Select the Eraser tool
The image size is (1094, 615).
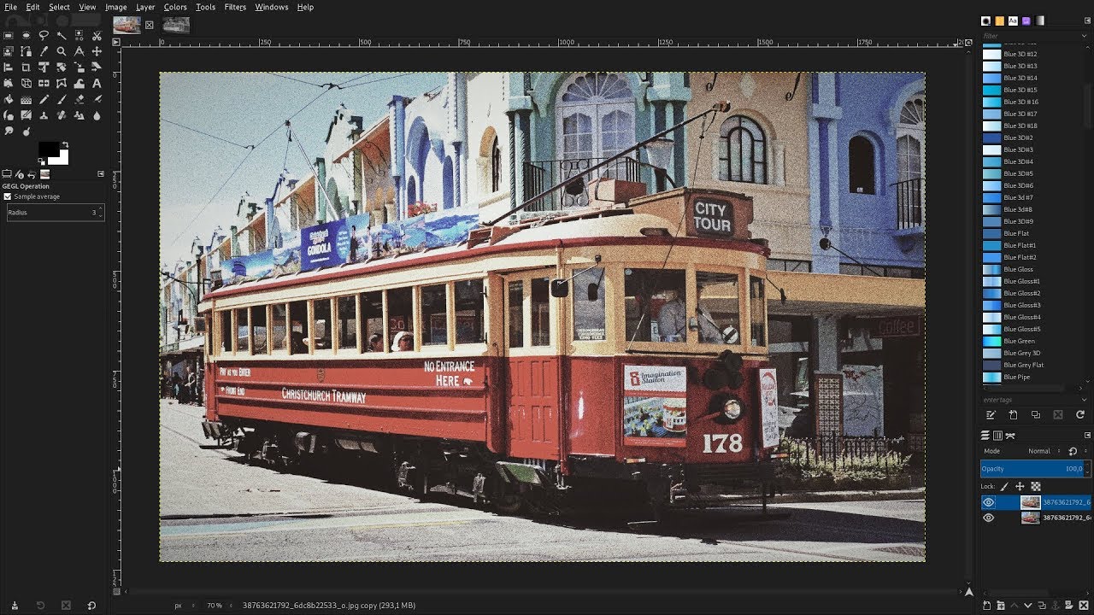[79, 99]
